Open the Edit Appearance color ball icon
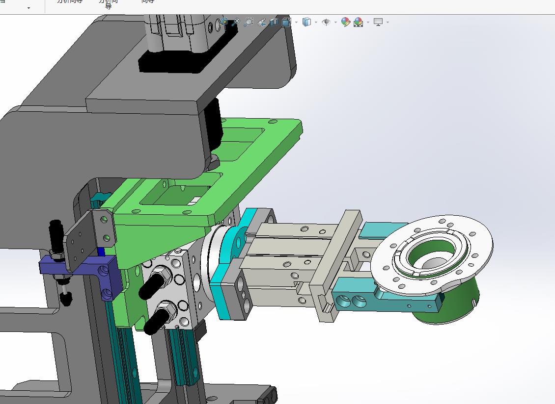 click(x=346, y=22)
